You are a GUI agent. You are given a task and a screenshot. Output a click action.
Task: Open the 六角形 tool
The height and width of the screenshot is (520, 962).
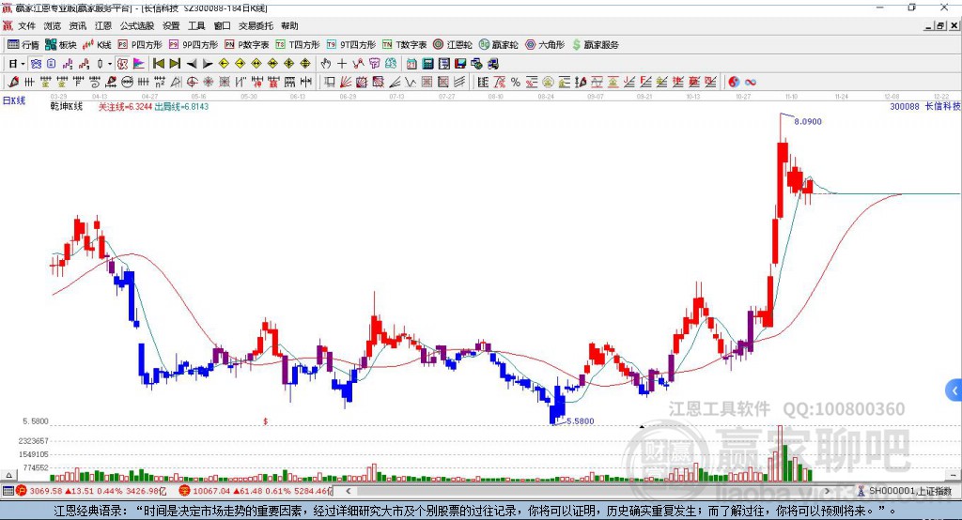pyautogui.click(x=545, y=45)
